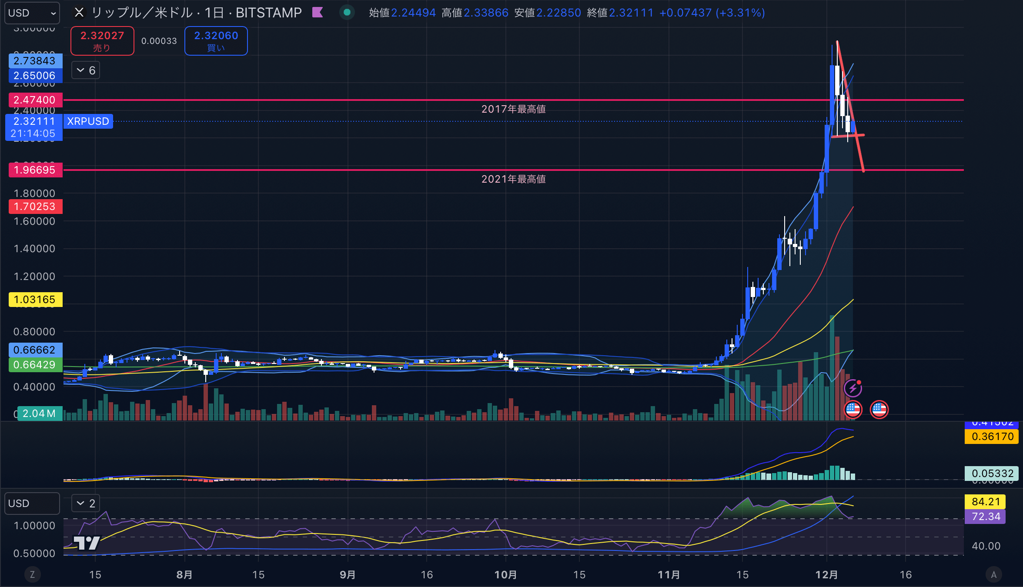This screenshot has height=587, width=1023.
Task: Click the TradingView logo watermark icon
Action: click(x=87, y=543)
